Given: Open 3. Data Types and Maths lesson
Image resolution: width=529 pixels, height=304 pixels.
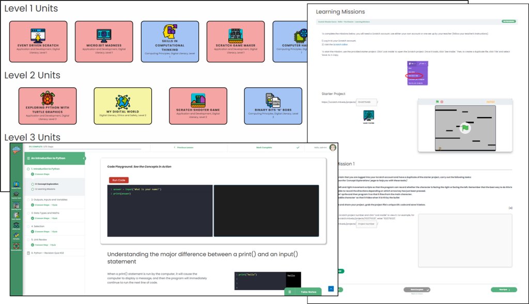Looking at the screenshot, I should point(45,213).
